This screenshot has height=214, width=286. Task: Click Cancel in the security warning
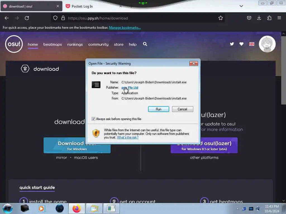[182, 109]
